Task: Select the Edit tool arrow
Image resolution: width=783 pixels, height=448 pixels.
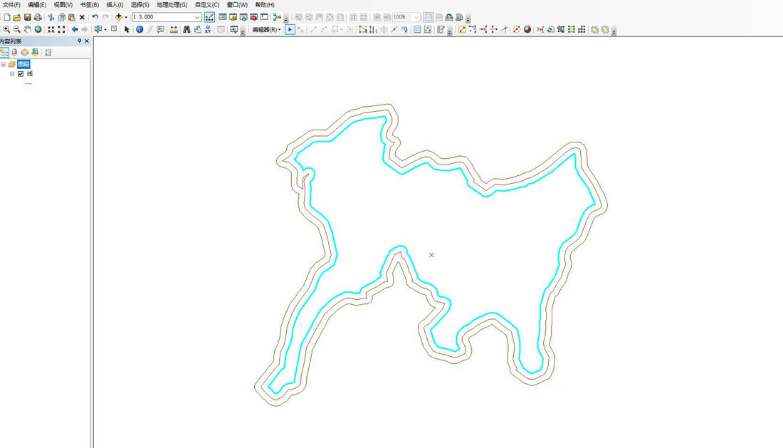Action: point(290,29)
